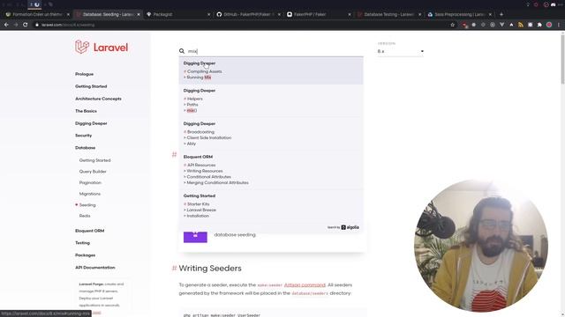Image resolution: width=565 pixels, height=317 pixels.
Task: Close the Packagist tab
Action: (209, 14)
